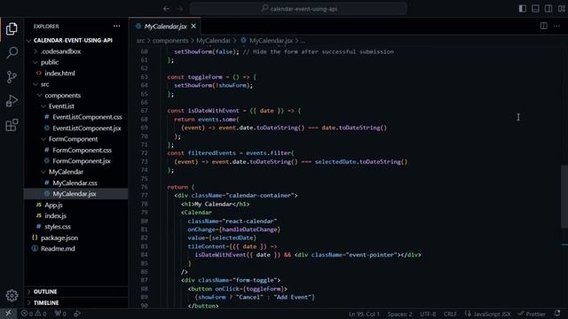Open the notifications bell

557,314
